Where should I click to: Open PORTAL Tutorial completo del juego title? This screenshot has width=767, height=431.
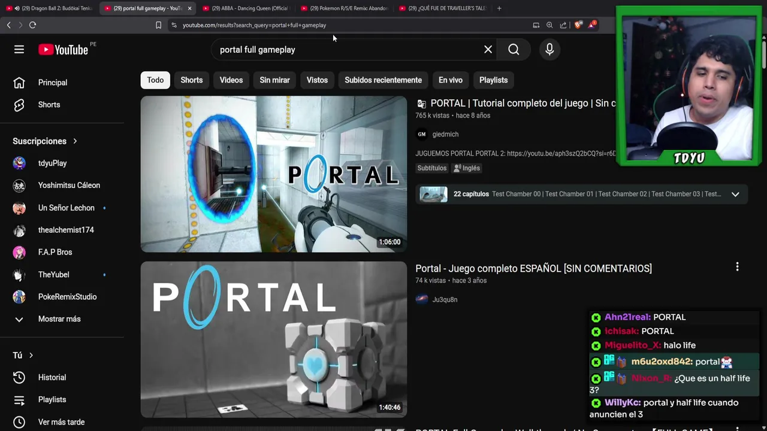(x=523, y=104)
